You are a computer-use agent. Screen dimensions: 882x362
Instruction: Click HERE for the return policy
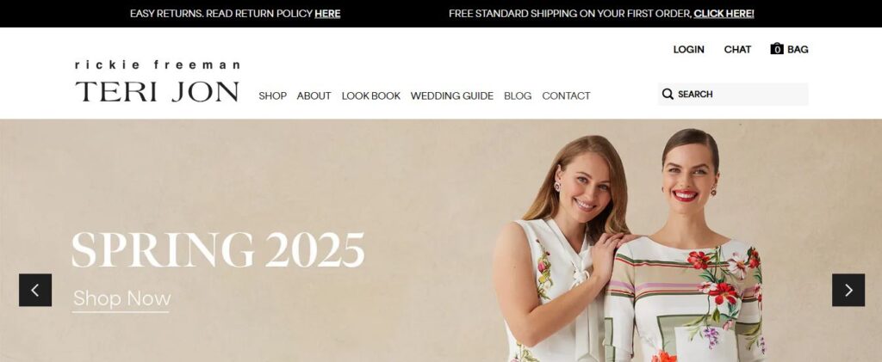(x=327, y=14)
